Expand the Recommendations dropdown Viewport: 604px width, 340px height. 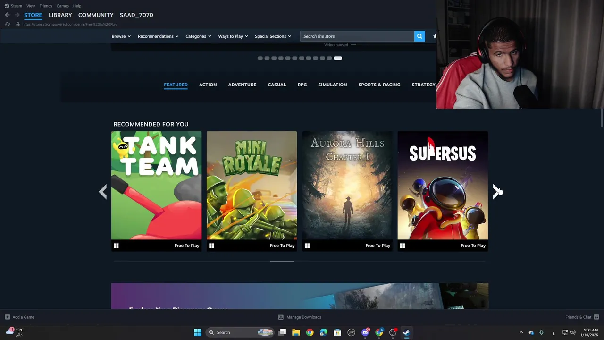[158, 36]
